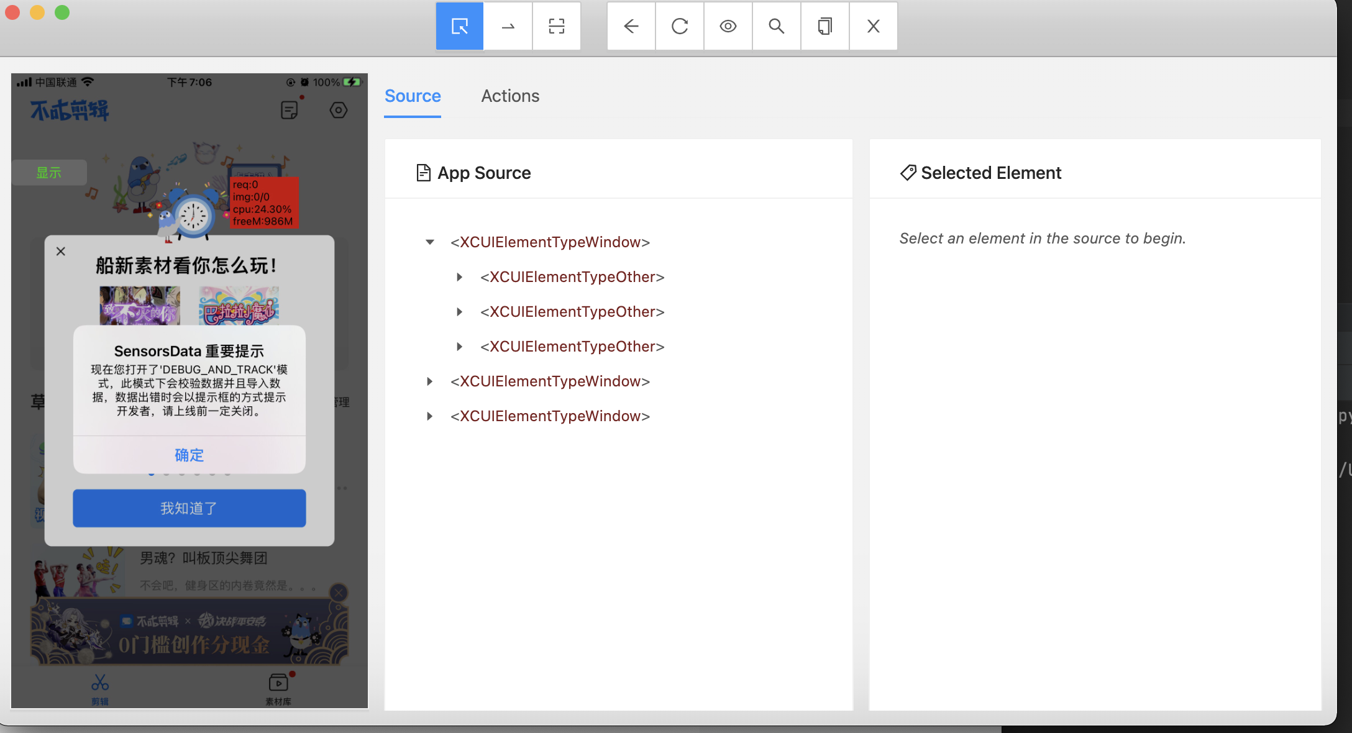
Task: Tap the 确定 alert button
Action: 189,455
